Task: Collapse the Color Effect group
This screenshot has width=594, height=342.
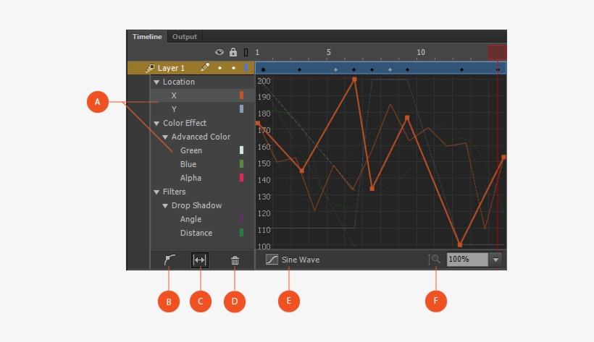Action: tap(156, 124)
